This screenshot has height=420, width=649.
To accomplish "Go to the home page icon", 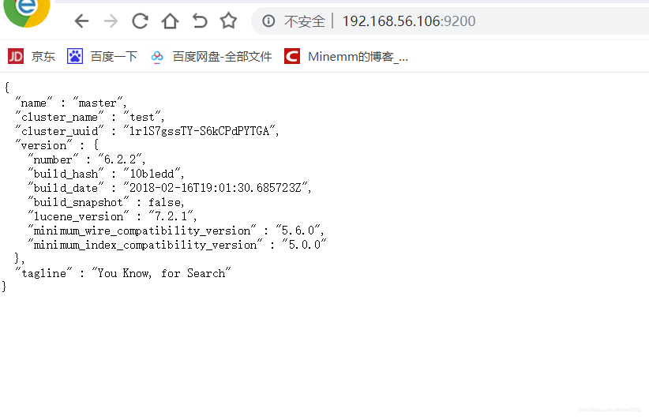I will pyautogui.click(x=170, y=21).
